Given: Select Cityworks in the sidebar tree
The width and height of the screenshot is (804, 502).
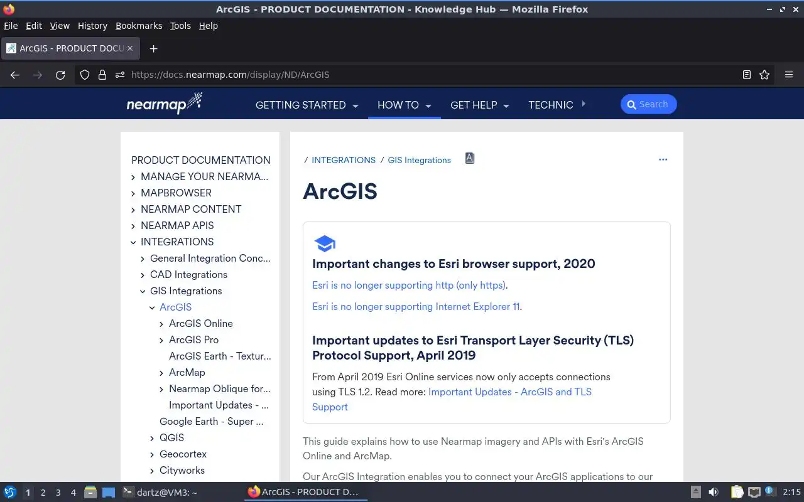Looking at the screenshot, I should click(x=182, y=471).
